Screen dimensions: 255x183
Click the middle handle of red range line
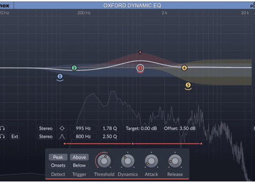[133, 144]
